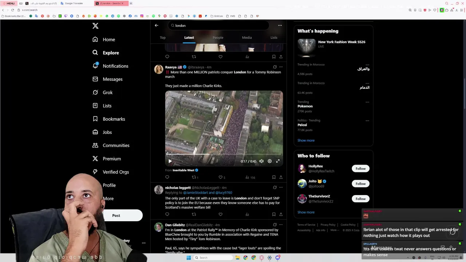The height and width of the screenshot is (262, 466).
Task: Open Premium in sidebar
Action: pos(107,159)
